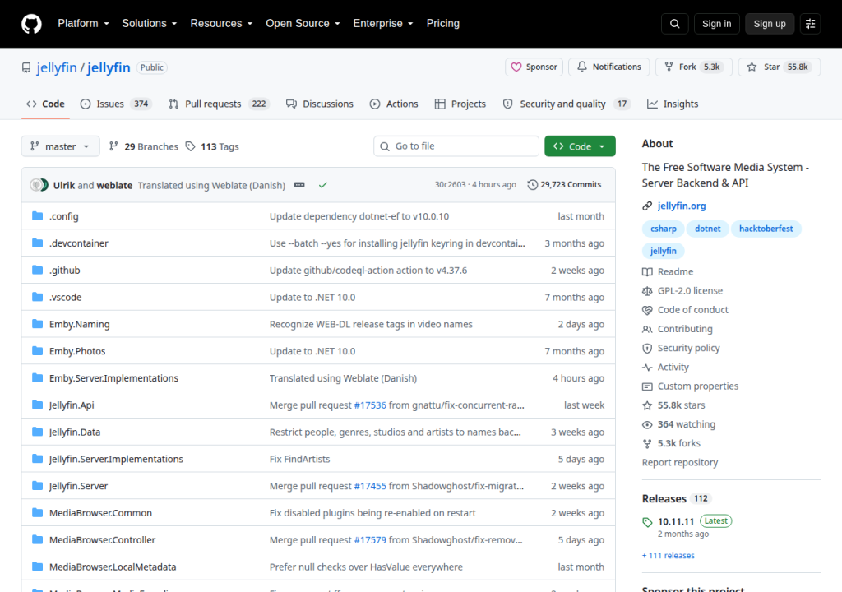842x592 pixels.
Task: Open commit hash 30c2603
Action: point(450,185)
